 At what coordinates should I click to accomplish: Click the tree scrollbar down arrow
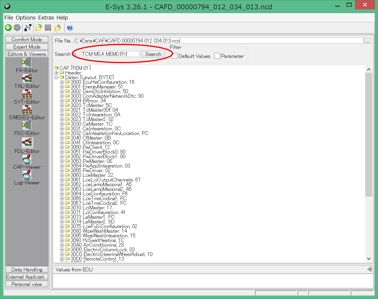pyautogui.click(x=369, y=259)
